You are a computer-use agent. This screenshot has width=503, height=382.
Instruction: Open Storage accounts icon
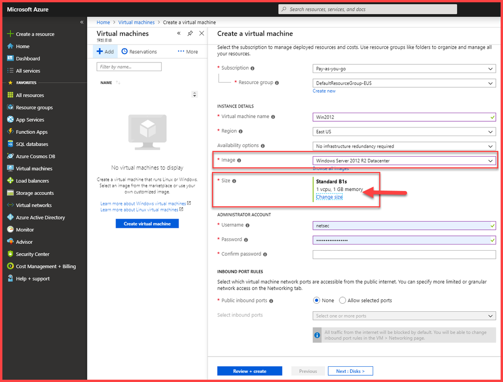tap(10, 192)
